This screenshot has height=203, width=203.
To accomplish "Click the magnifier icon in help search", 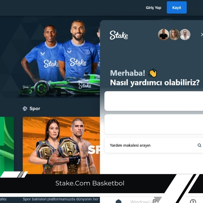I will (199, 145).
